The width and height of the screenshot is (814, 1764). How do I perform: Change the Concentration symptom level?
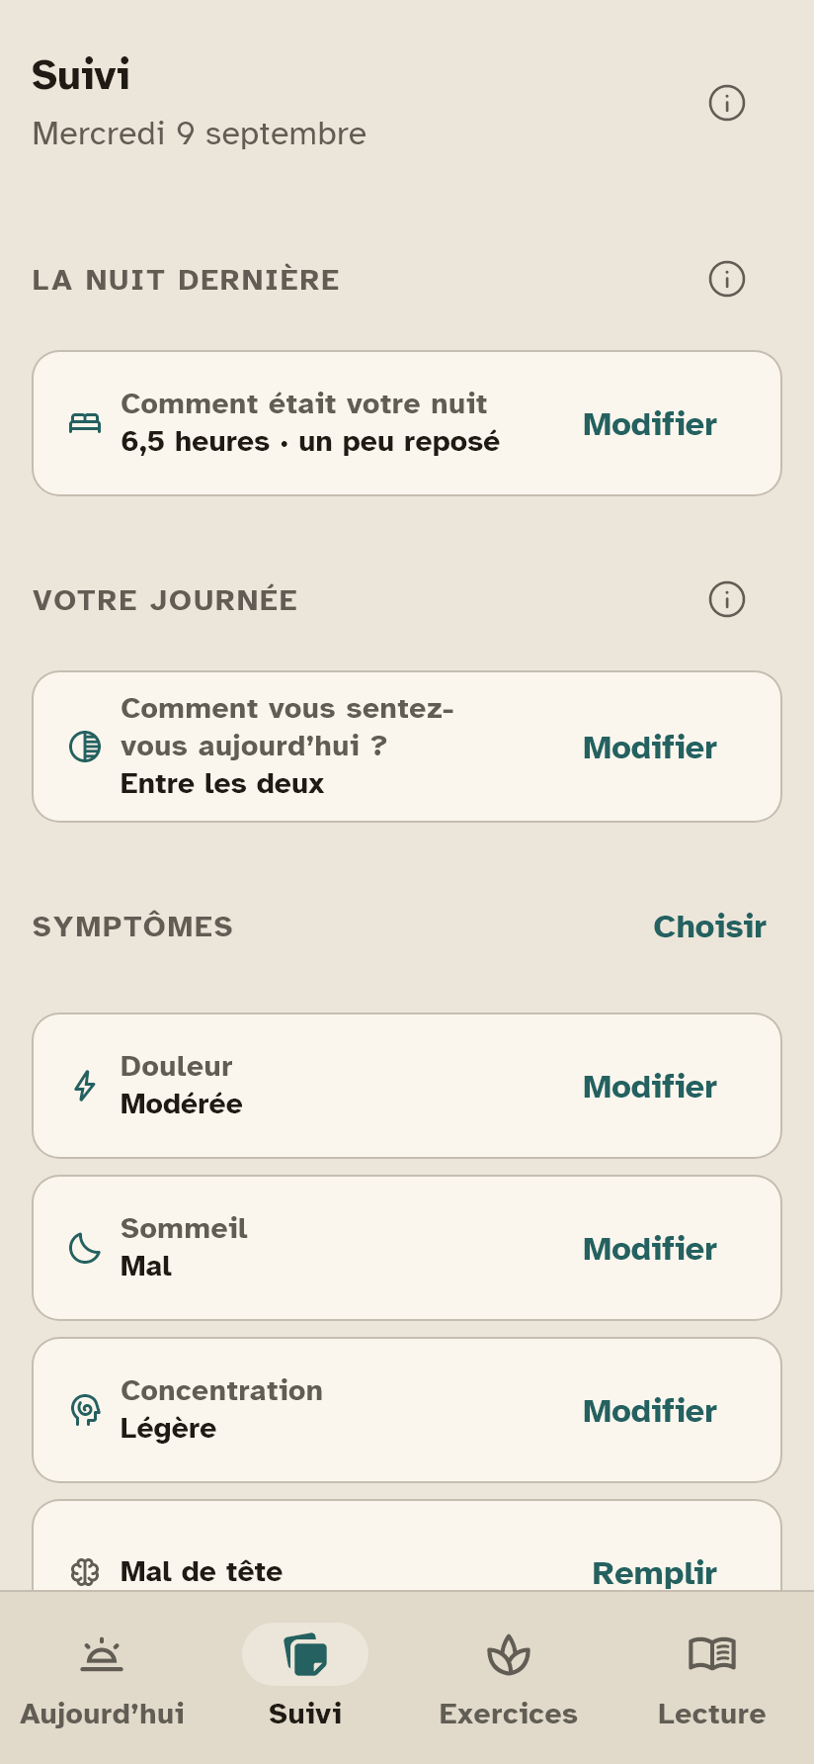pos(650,1411)
